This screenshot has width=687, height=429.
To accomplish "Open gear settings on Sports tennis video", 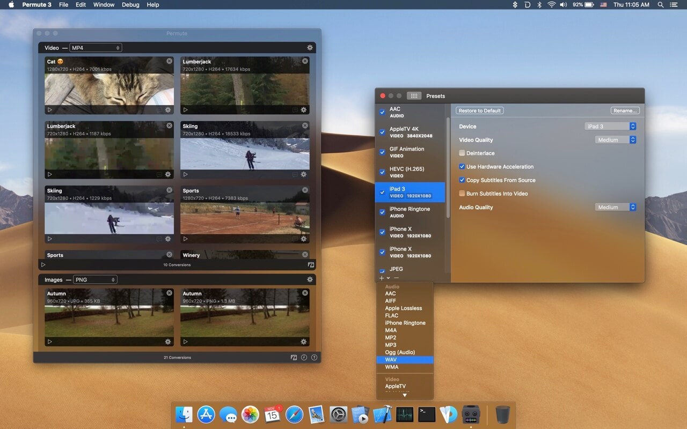I will coord(303,239).
